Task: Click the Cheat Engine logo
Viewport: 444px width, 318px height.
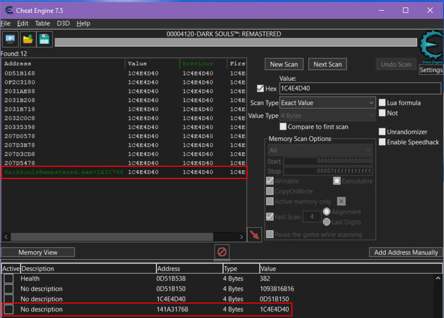Action: click(431, 46)
